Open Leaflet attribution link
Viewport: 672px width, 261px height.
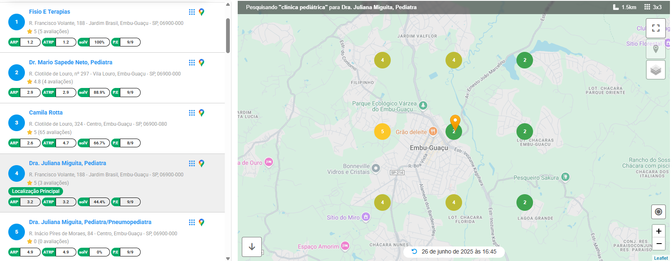point(661,258)
